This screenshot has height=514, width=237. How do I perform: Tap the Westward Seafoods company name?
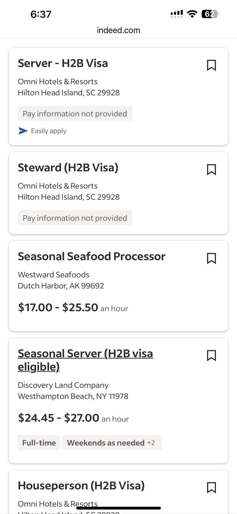[x=54, y=275]
